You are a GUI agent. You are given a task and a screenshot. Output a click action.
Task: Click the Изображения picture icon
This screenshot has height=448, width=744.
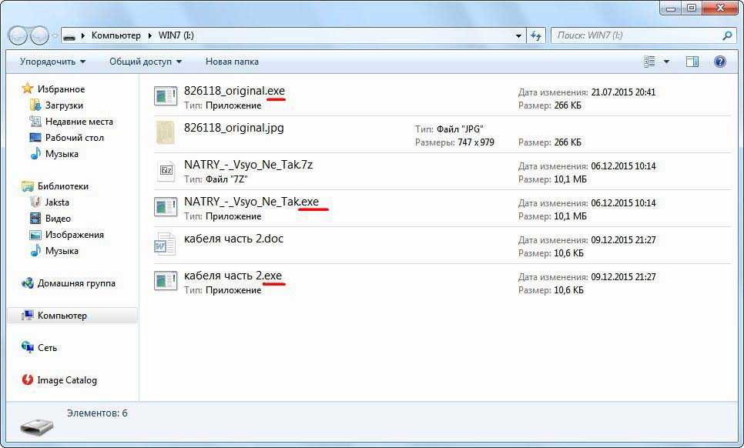point(35,235)
